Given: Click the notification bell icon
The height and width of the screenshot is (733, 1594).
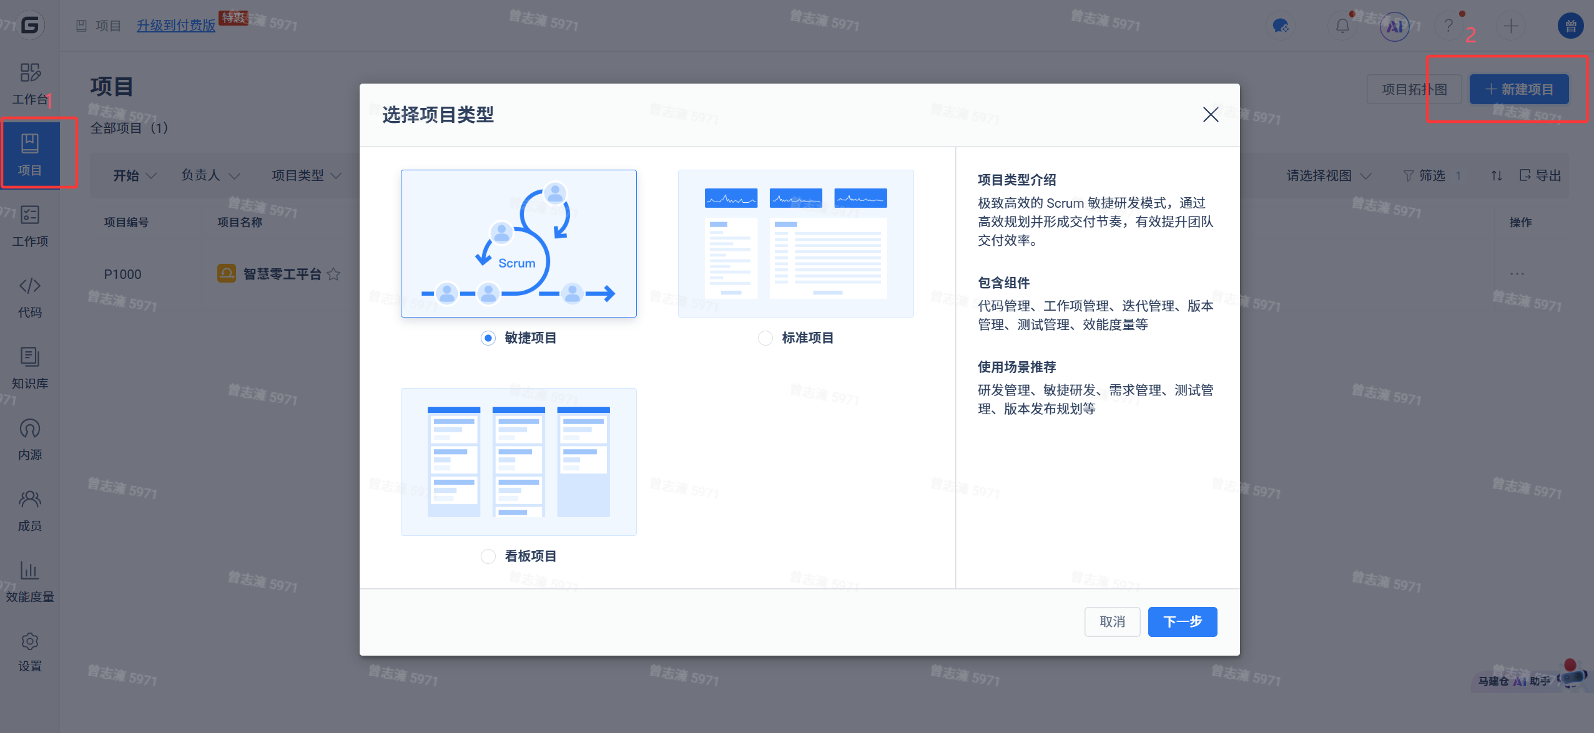Looking at the screenshot, I should pyautogui.click(x=1342, y=26).
